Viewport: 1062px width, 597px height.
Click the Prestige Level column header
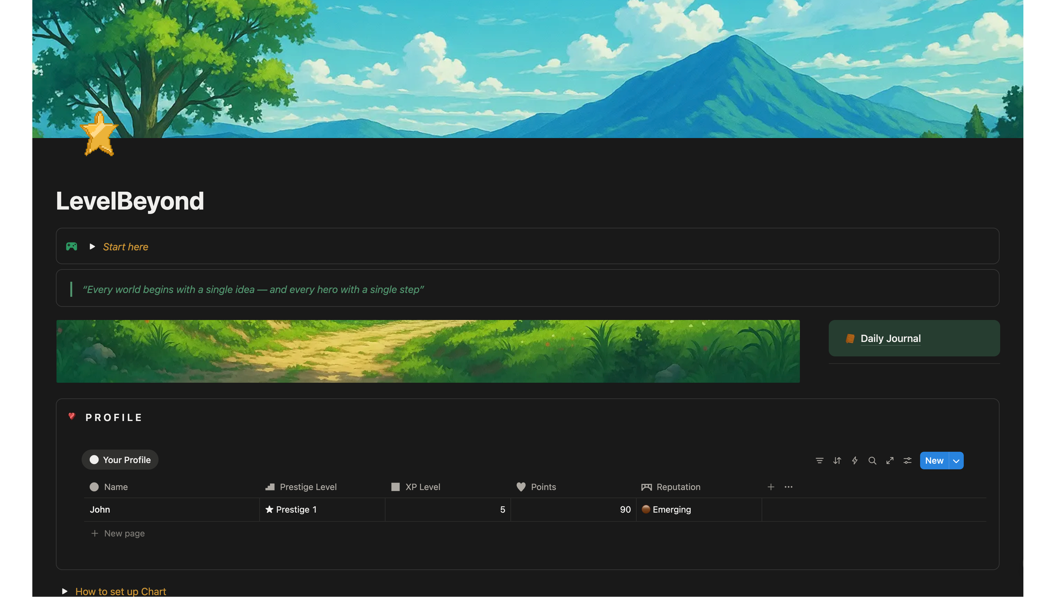pyautogui.click(x=308, y=487)
